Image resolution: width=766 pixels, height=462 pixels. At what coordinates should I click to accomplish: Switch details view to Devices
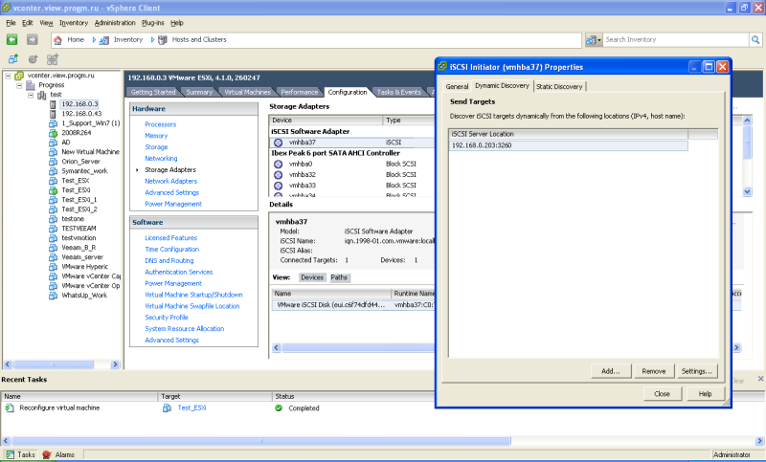coord(312,277)
